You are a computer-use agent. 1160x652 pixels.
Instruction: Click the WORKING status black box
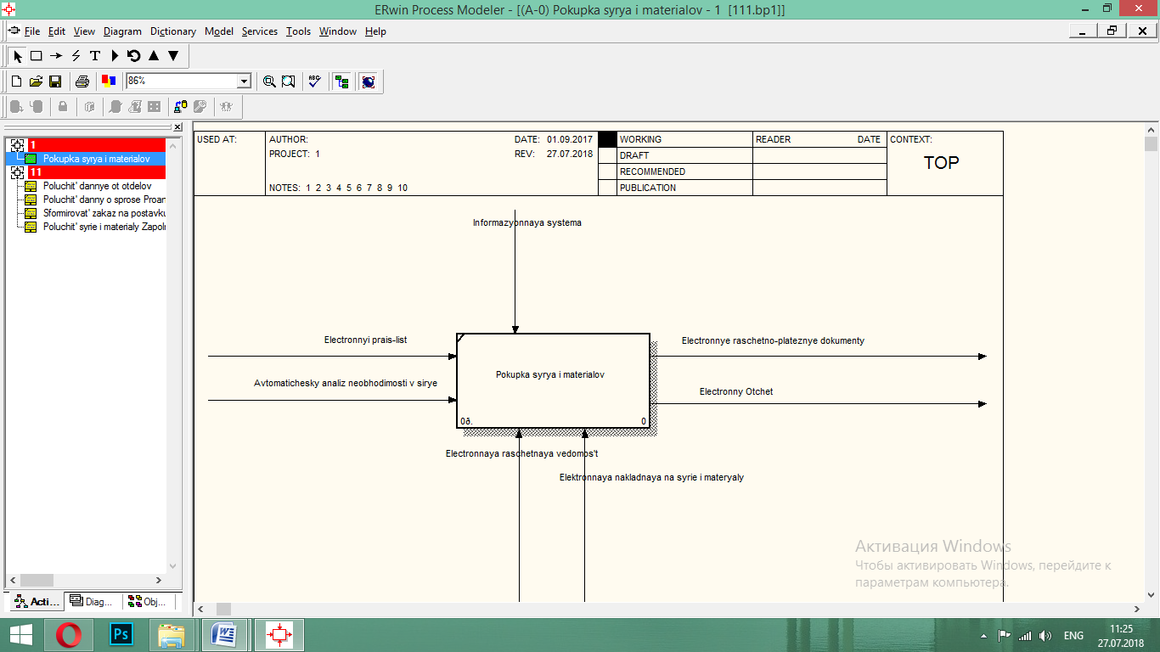coord(607,139)
